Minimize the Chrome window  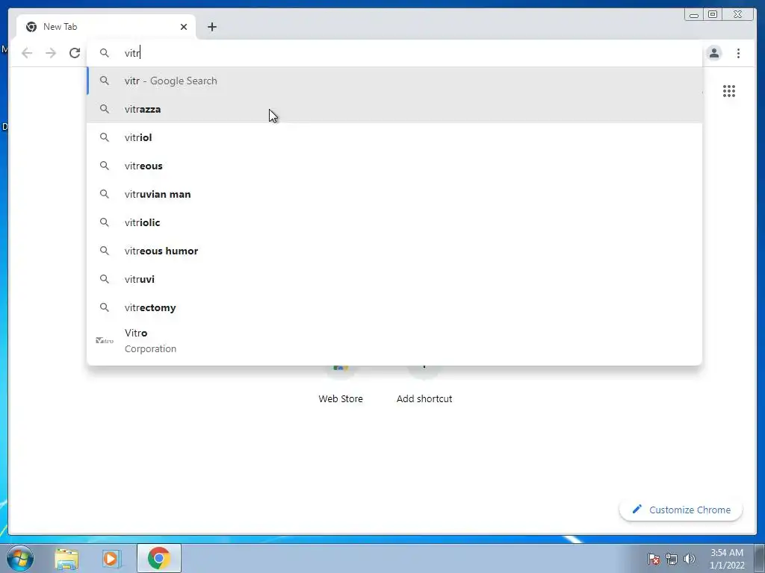coord(693,15)
